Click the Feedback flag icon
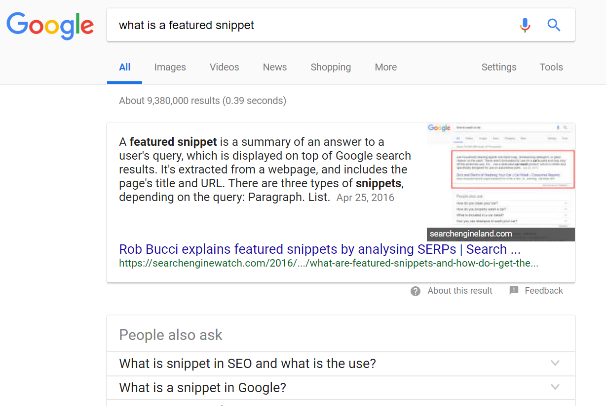 coord(514,290)
